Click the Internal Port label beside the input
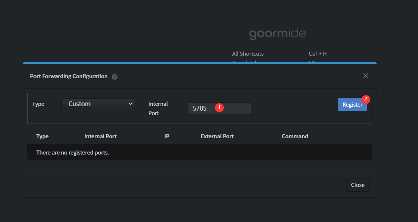Screen dimensions: 418x222 158,108
